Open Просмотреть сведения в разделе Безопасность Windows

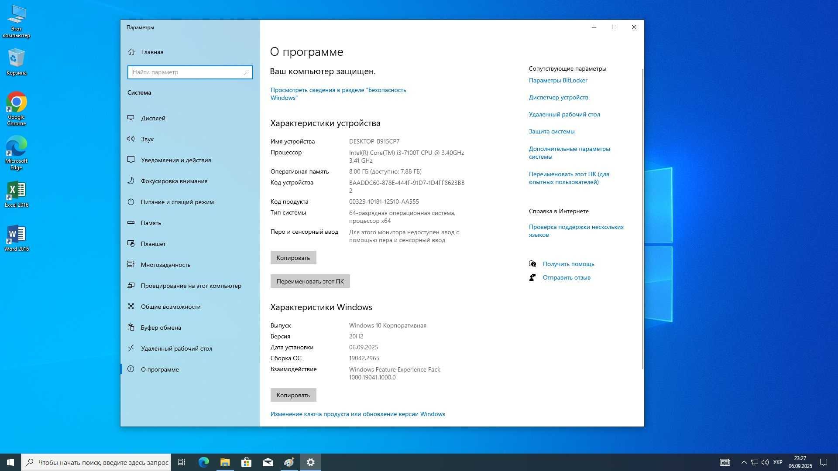(x=338, y=94)
